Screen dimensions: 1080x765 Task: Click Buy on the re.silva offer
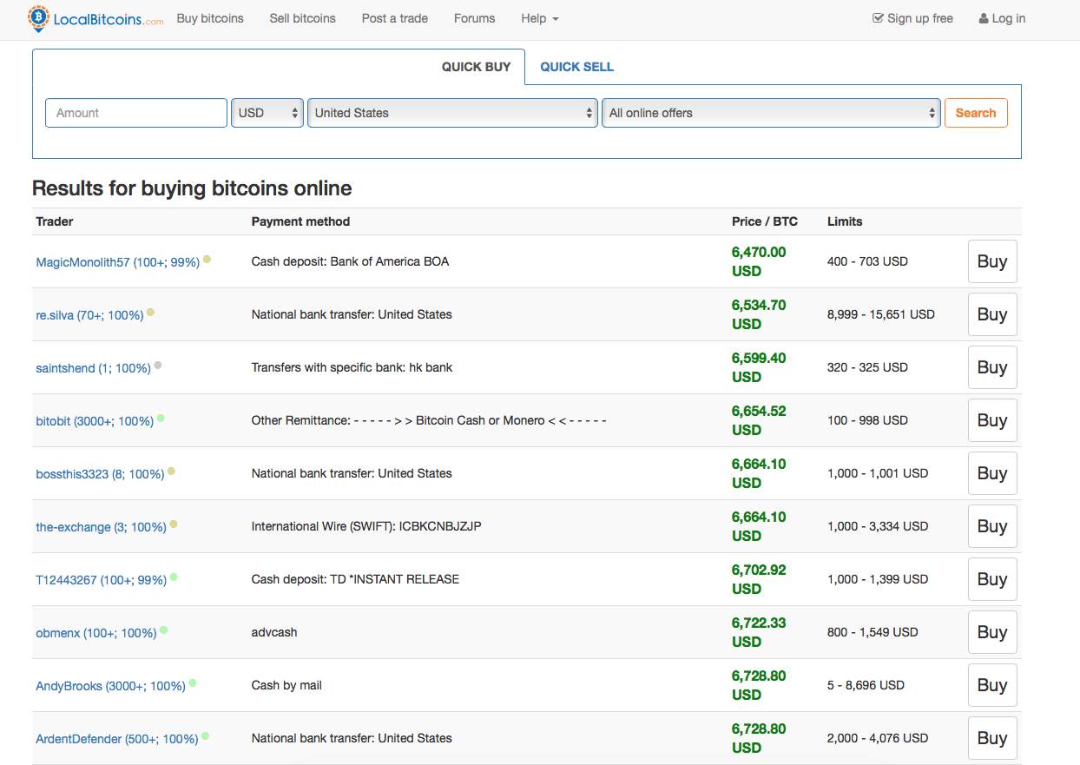point(992,314)
